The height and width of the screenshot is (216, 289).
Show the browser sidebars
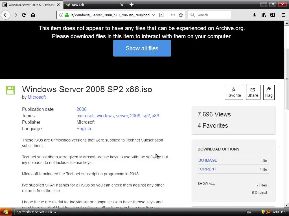pos(273,15)
